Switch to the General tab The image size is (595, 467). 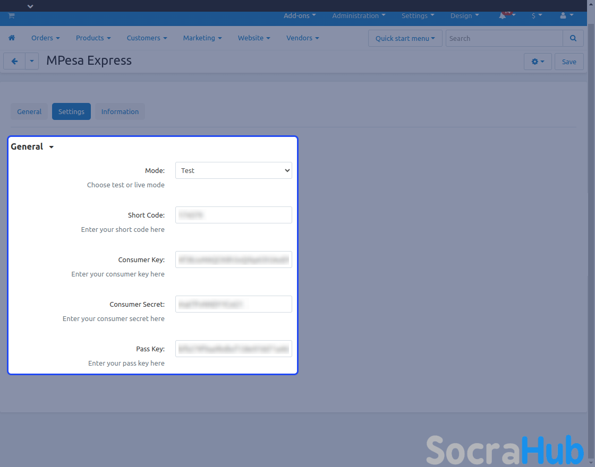click(29, 111)
